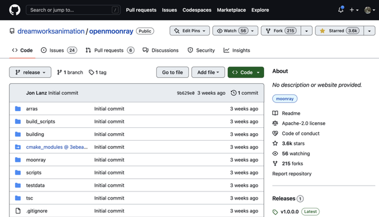The width and height of the screenshot is (379, 217).
Task: Open the v1.0.0.0 release
Action: [x=290, y=212]
